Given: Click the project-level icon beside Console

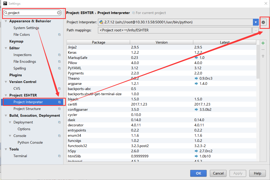Looking at the screenshot, I should pos(59,136).
